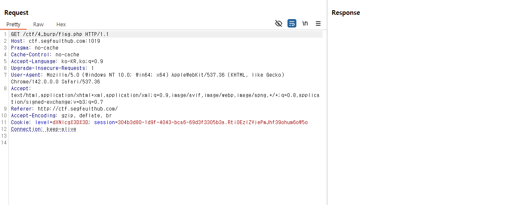This screenshot has height=205, width=516.
Task: Click the Accept-Encoding gzip, deflate line
Action: [x=61, y=116]
